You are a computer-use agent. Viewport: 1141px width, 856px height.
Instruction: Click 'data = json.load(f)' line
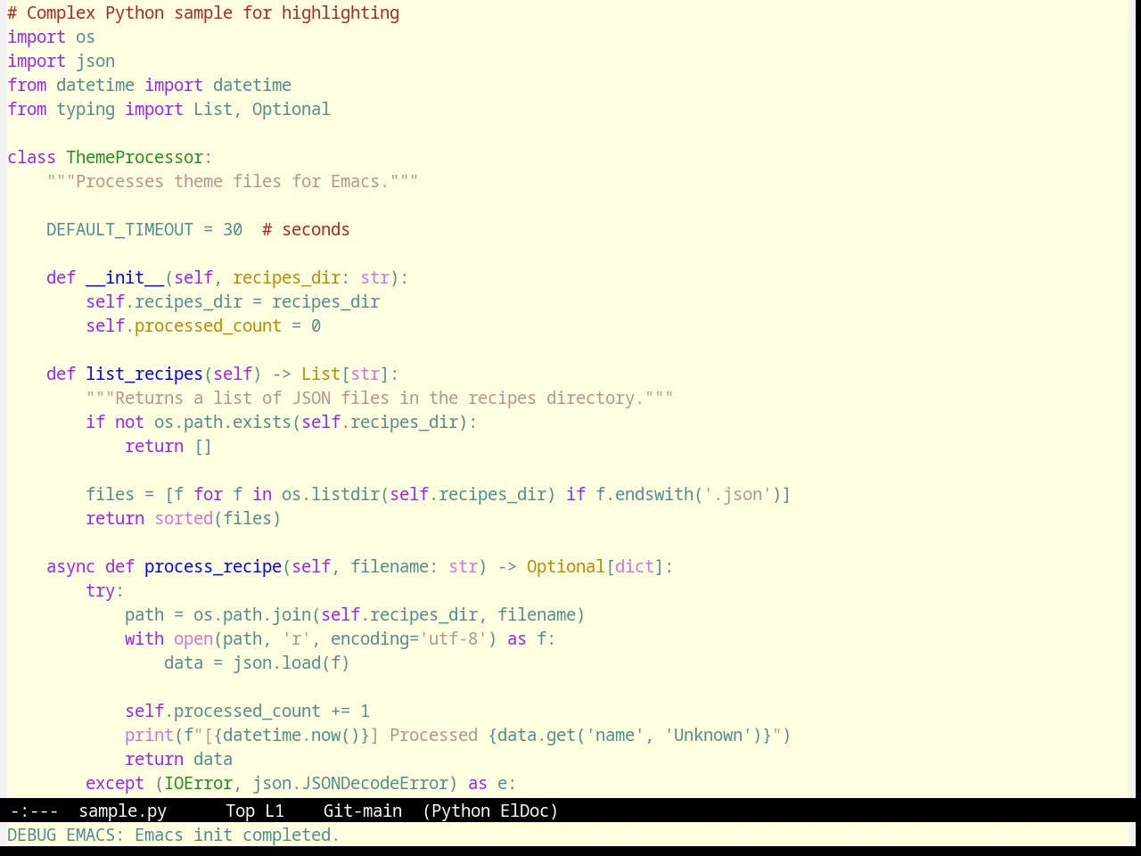click(x=257, y=663)
